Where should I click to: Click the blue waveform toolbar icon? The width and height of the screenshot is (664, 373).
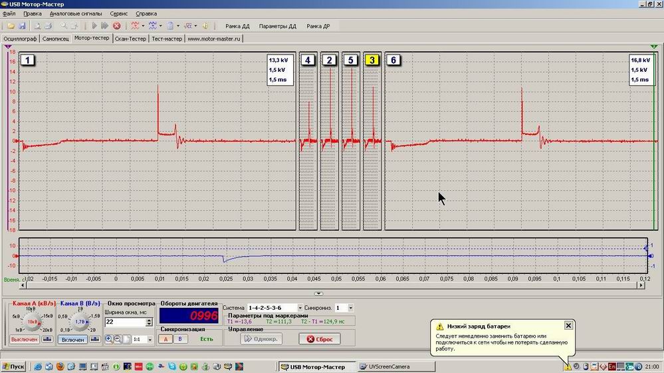[x=153, y=26]
